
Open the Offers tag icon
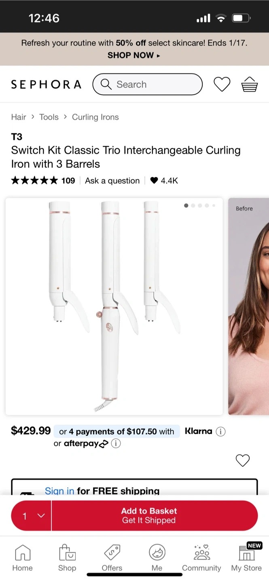coord(112,558)
